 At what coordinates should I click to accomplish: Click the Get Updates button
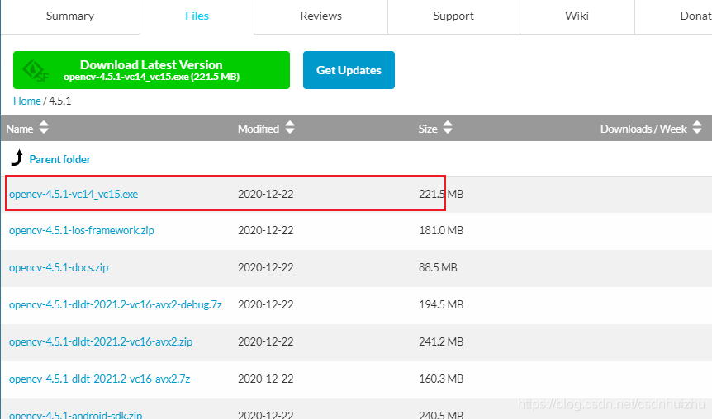(349, 70)
